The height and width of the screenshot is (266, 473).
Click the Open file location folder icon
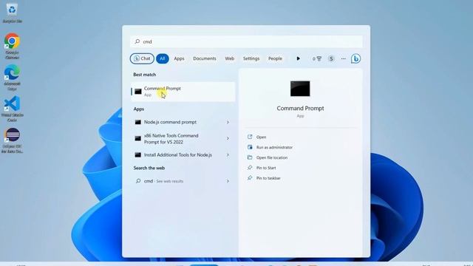[x=250, y=157]
